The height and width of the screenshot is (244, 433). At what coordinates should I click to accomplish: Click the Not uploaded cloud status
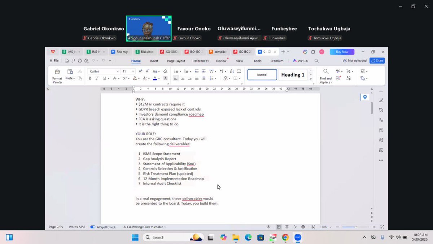click(x=355, y=61)
